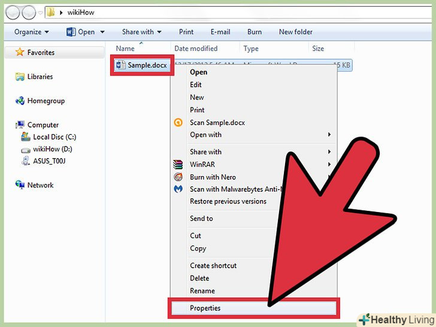Viewport: 436px width, 327px height.
Task: Open the Organize dropdown menu
Action: tap(31, 32)
